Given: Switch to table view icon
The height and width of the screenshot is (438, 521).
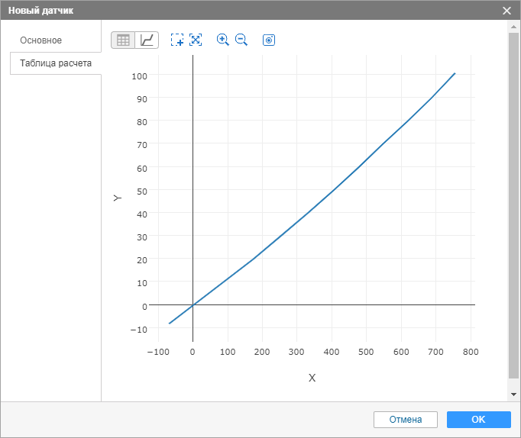Looking at the screenshot, I should click(123, 40).
